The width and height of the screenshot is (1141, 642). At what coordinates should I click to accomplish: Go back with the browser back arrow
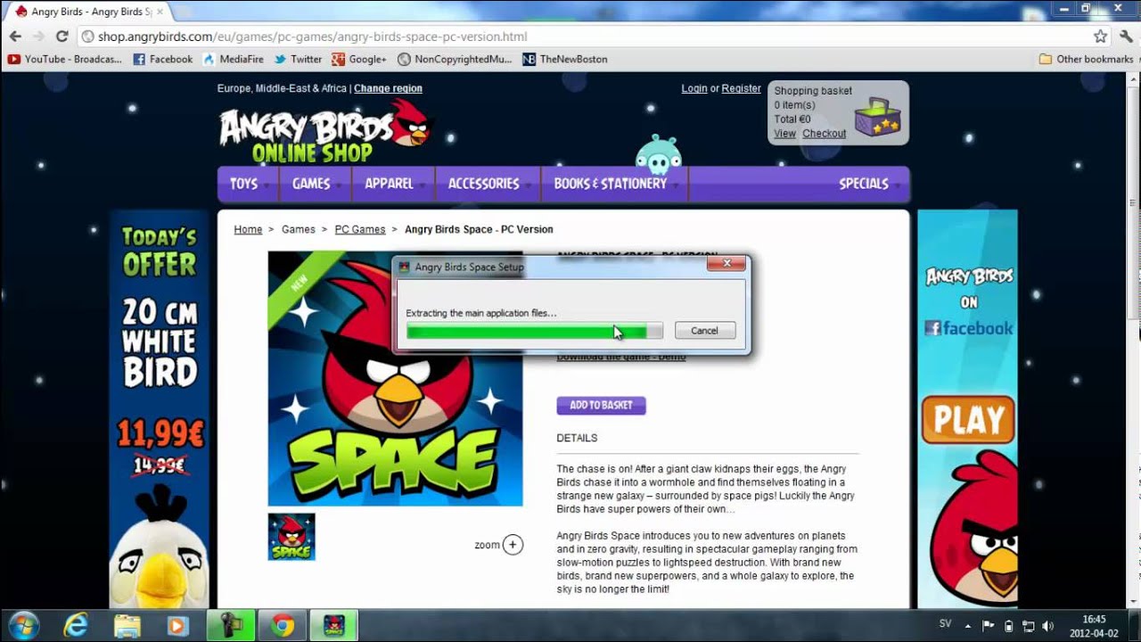pos(15,37)
